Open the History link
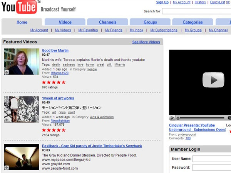 (200, 2)
